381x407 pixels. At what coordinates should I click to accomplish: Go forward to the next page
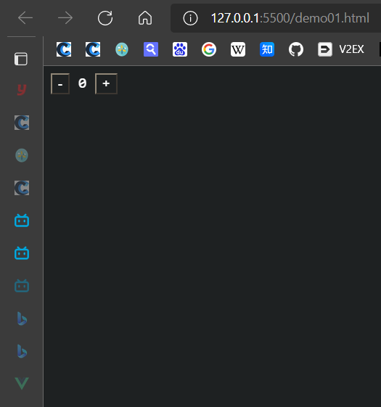pos(65,18)
